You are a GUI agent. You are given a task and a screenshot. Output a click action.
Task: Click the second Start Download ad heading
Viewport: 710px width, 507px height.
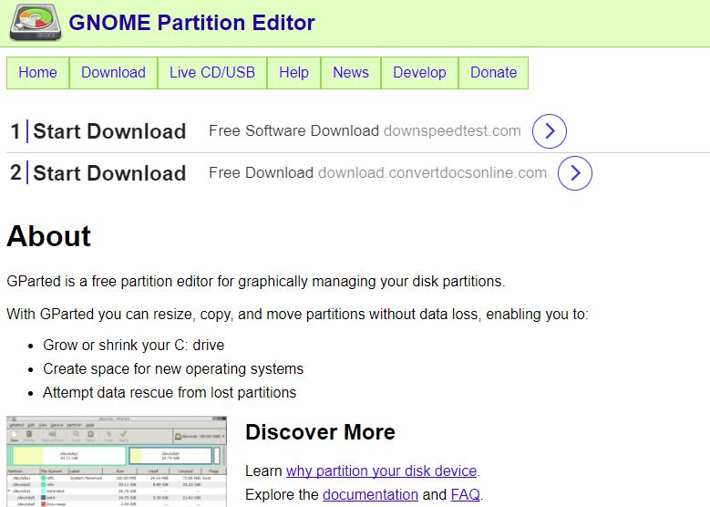109,173
